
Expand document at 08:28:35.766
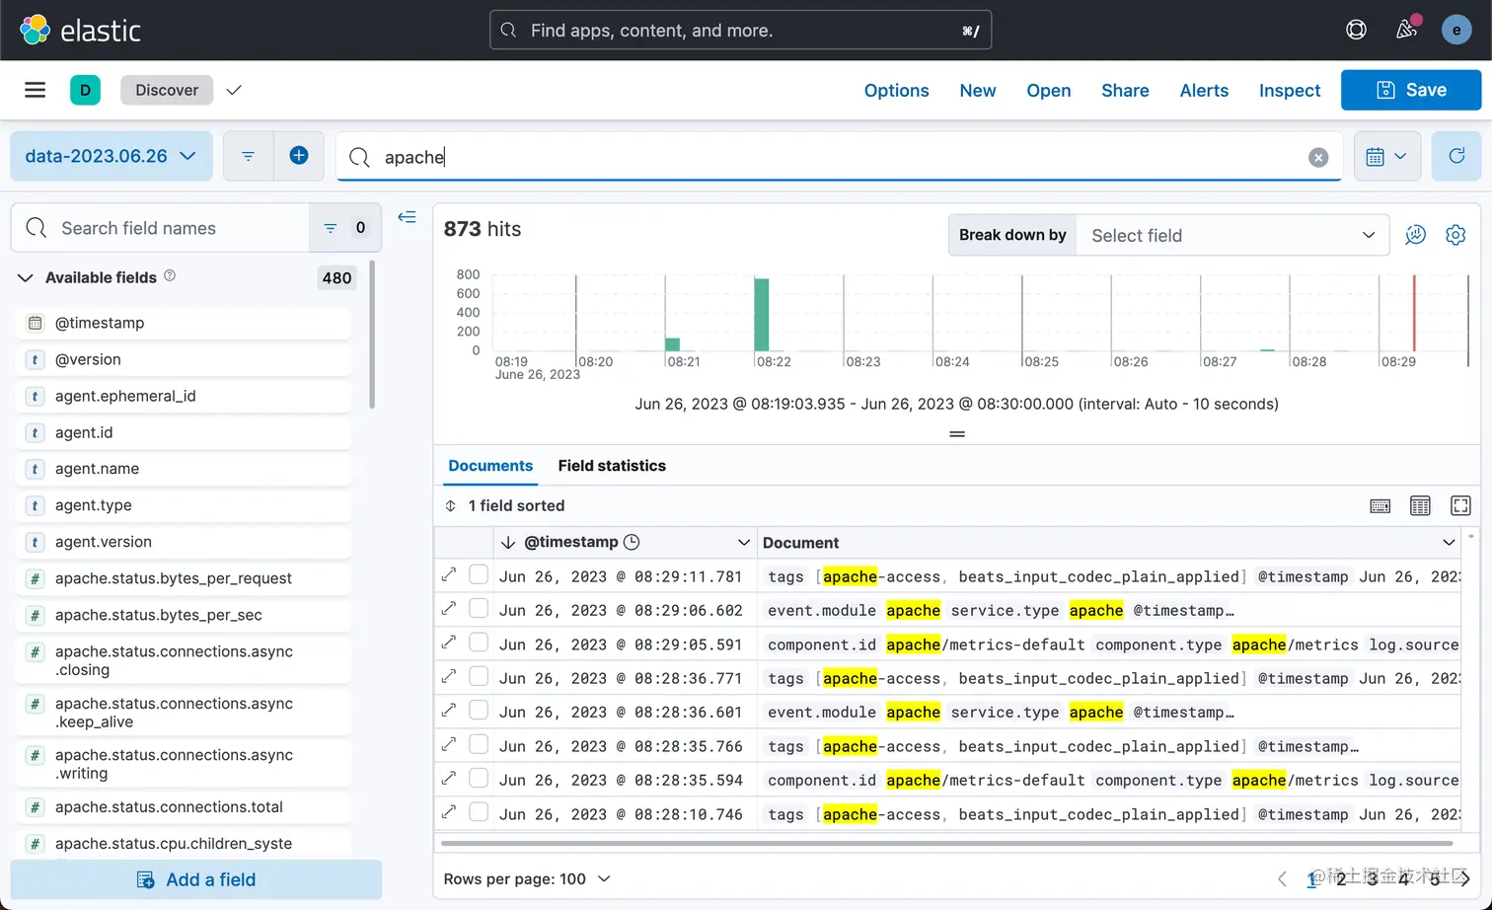coord(449,744)
